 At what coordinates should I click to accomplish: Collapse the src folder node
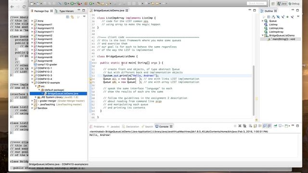click(x=36, y=86)
